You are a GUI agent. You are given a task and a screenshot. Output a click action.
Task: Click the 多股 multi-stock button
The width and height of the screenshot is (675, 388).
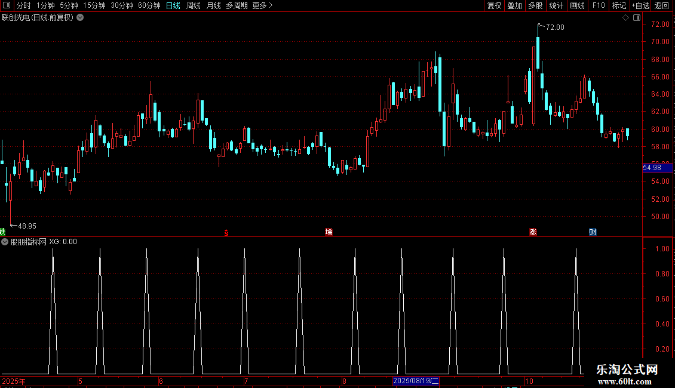point(535,5)
